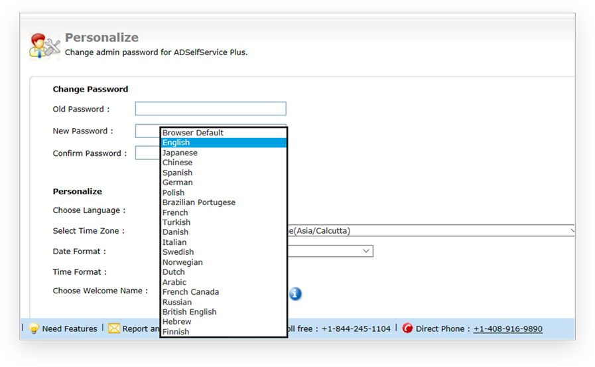The height and width of the screenshot is (367, 595).
Task: Click the Report envelope icon
Action: click(x=114, y=329)
